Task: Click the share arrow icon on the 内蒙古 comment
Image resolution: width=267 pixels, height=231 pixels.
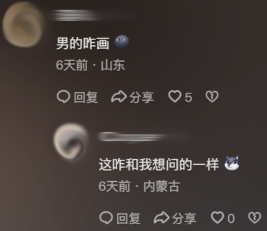Action: [x=161, y=218]
